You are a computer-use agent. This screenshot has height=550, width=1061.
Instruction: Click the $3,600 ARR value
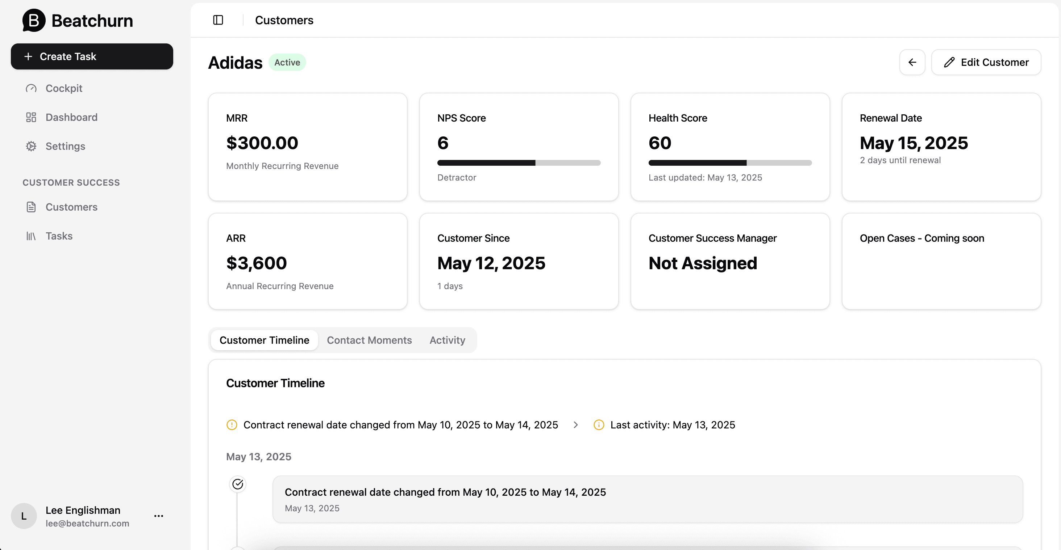[256, 263]
